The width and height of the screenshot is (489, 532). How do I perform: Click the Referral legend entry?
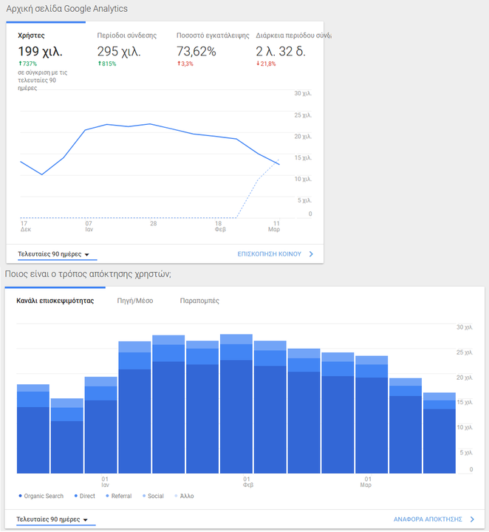[119, 496]
